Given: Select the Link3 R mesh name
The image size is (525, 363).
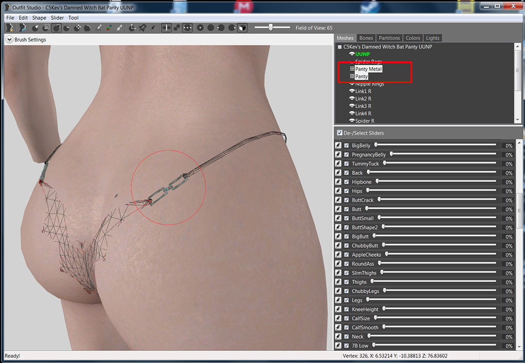Looking at the screenshot, I should 364,106.
